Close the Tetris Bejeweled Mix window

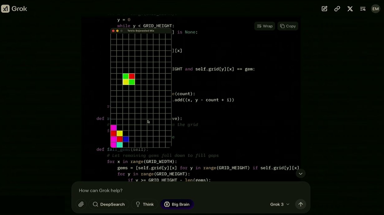pos(113,31)
